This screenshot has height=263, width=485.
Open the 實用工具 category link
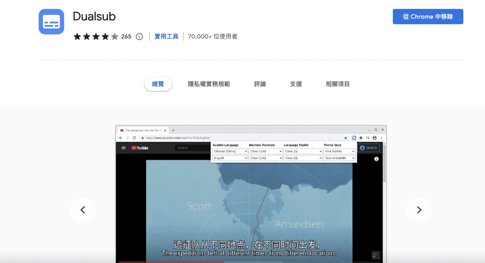click(167, 37)
